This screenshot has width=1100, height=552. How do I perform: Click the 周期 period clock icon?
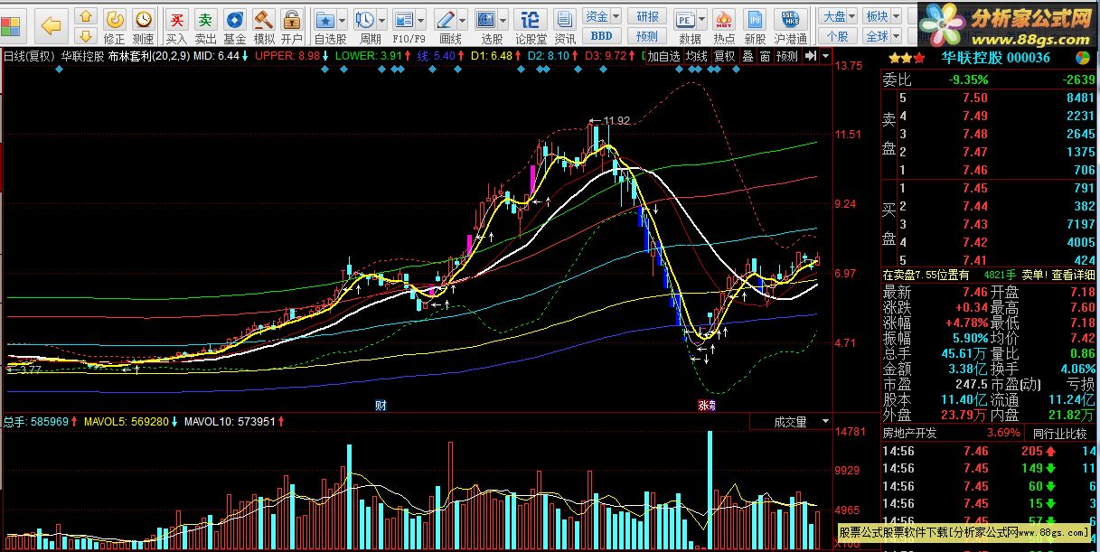[365, 19]
